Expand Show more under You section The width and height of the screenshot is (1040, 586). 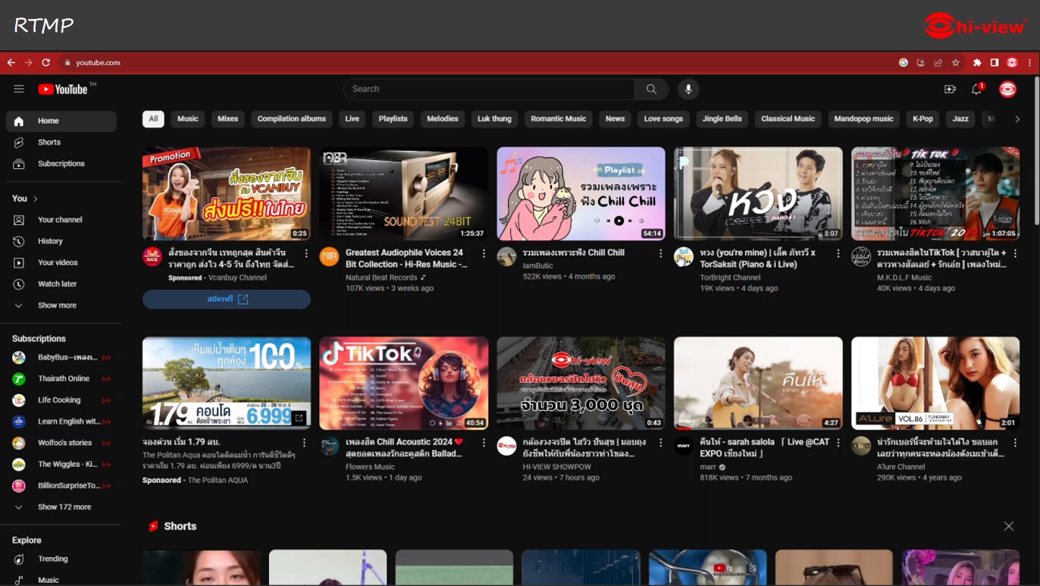pos(57,306)
